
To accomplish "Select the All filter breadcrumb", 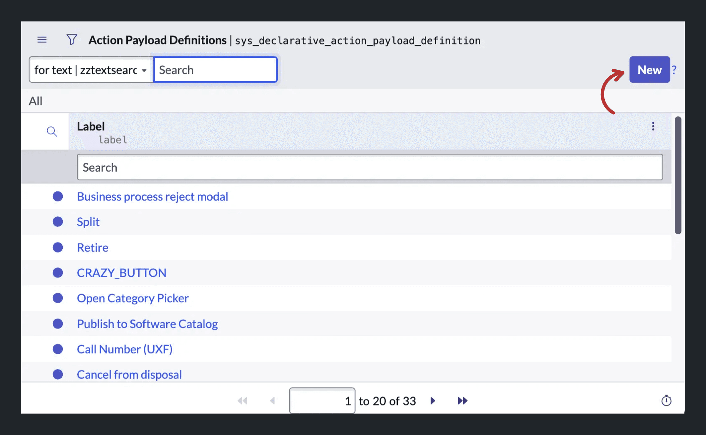I will pos(35,101).
